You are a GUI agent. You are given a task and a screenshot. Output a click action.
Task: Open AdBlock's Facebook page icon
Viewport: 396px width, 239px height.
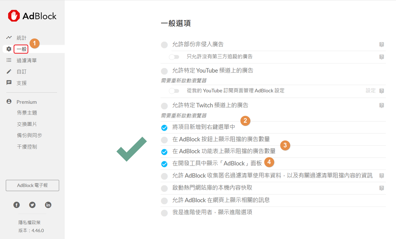click(17, 205)
